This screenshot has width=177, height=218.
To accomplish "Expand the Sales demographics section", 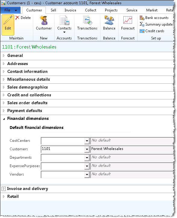I will [x=4, y=87].
